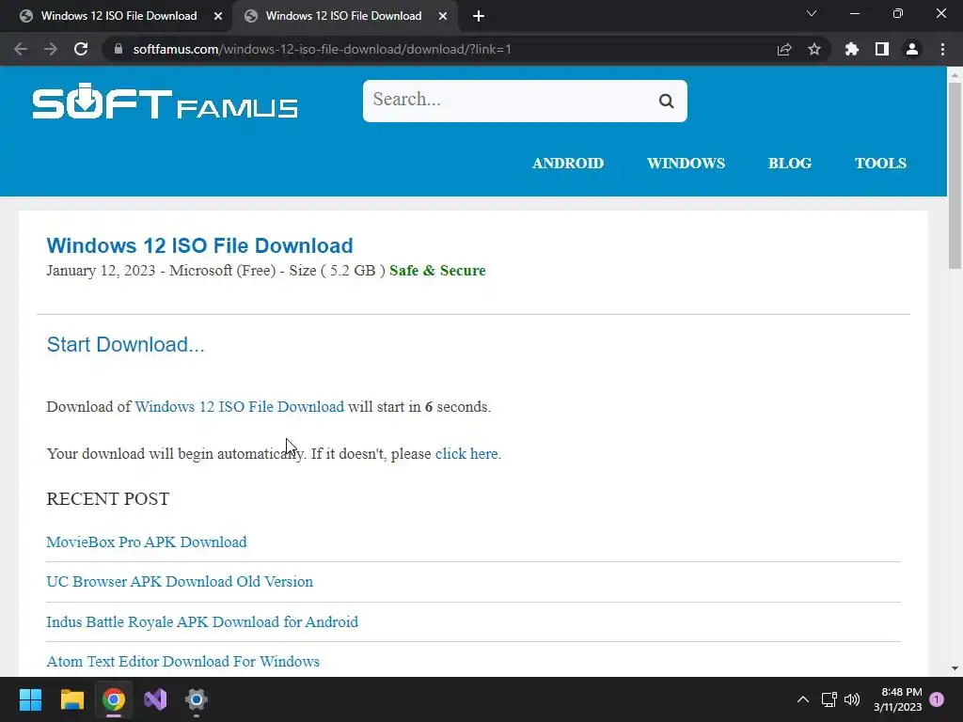Close the second active tab
The image size is (963, 722).
[443, 16]
